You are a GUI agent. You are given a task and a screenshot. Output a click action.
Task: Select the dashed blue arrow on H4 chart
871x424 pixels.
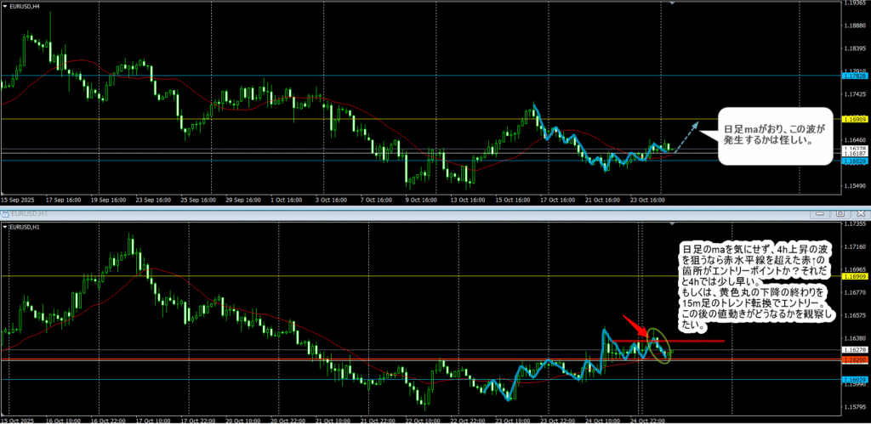(x=686, y=136)
